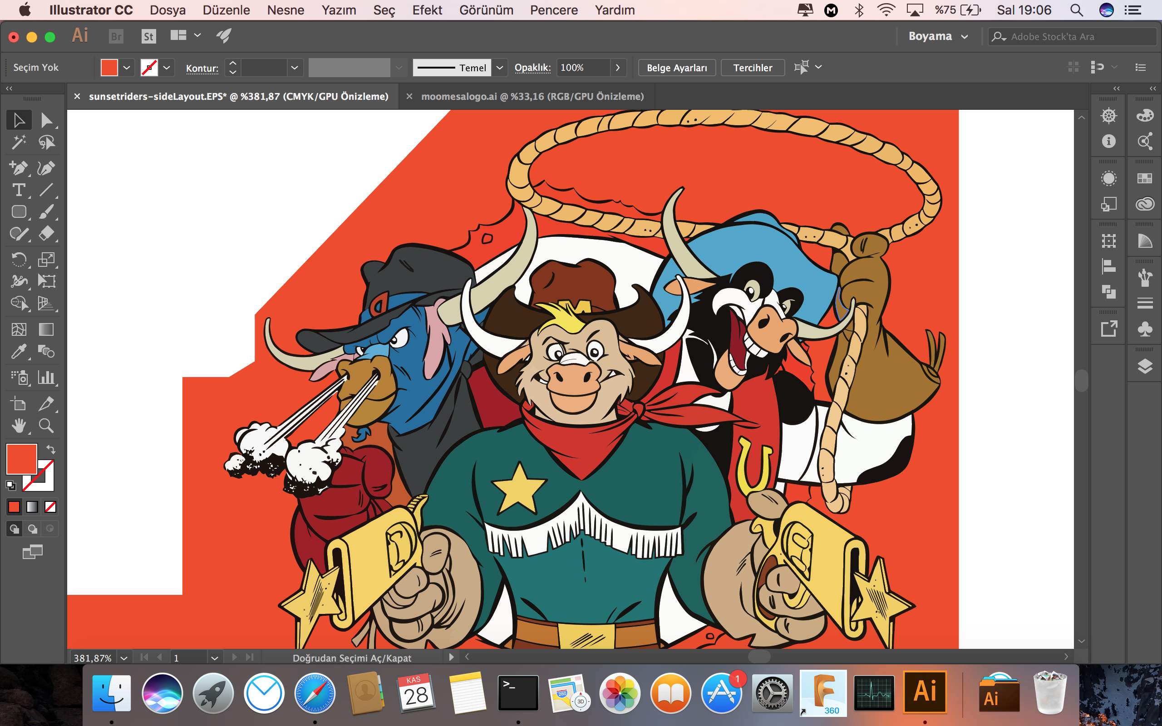
Task: Switch paint mode to Gradient
Action: [32, 506]
